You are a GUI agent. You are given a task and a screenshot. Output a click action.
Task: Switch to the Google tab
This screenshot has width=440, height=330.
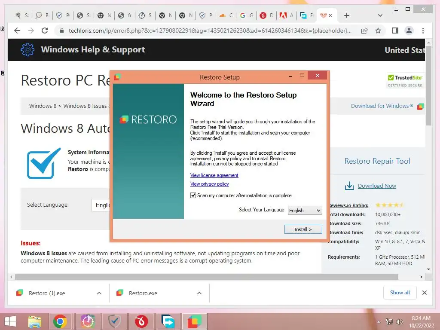246,15
